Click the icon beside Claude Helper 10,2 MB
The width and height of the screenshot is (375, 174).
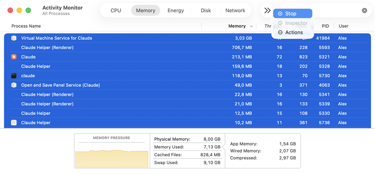[x=14, y=122]
